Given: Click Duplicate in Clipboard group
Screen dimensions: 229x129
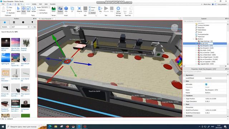Looking at the screenshot, I should (x=11, y=13).
